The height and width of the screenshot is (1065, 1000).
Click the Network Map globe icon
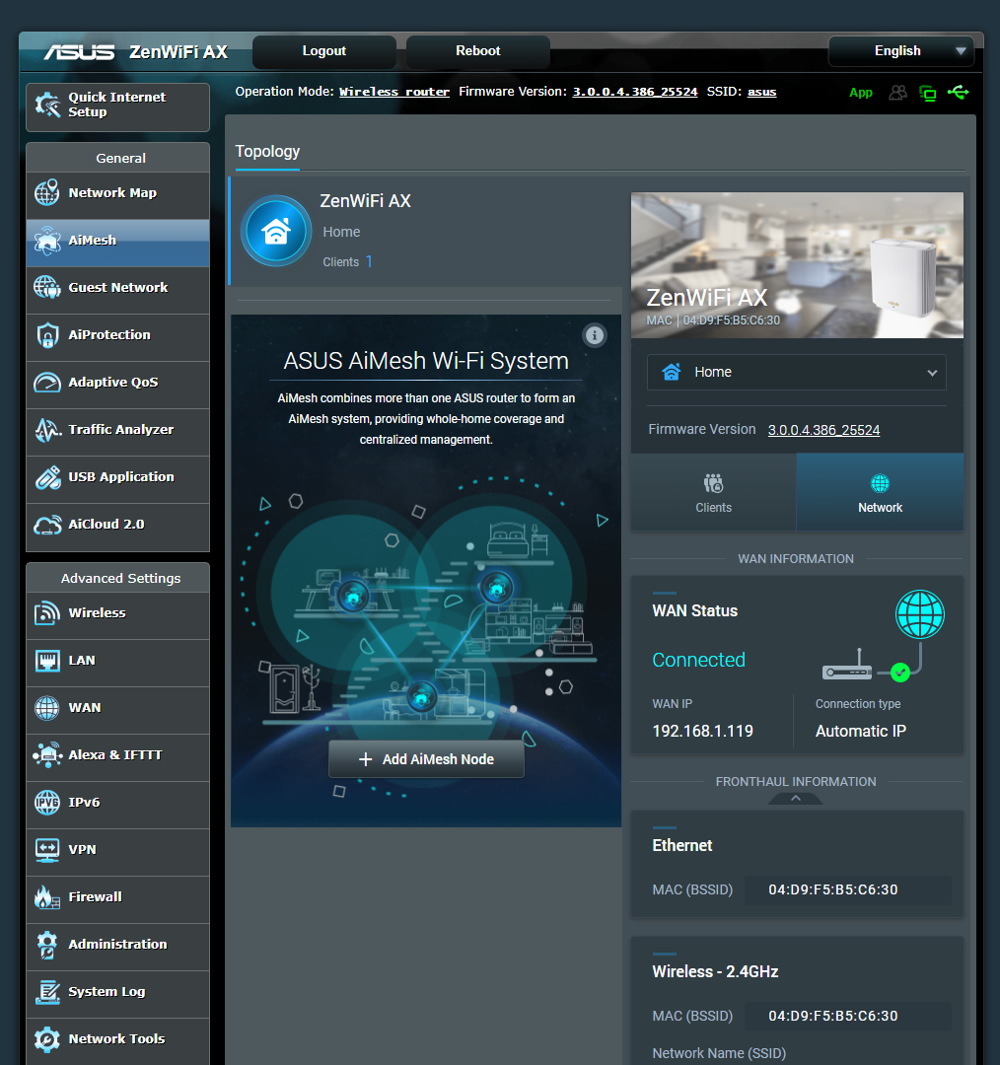coord(47,193)
